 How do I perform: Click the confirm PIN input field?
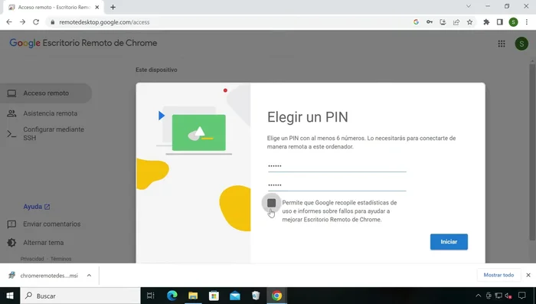coord(337,185)
